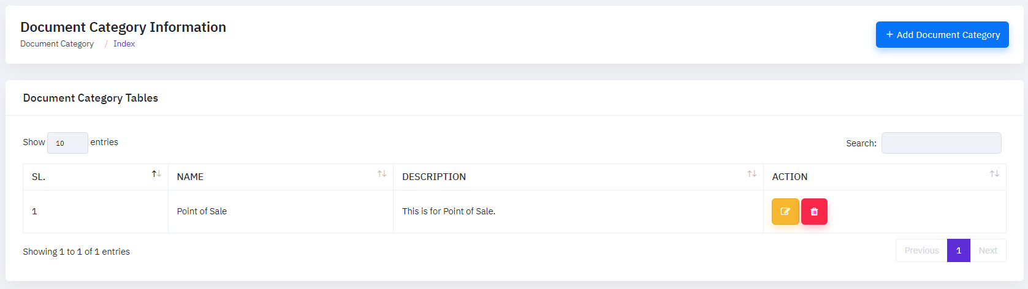Go to the Index breadcrumb link

click(x=124, y=44)
